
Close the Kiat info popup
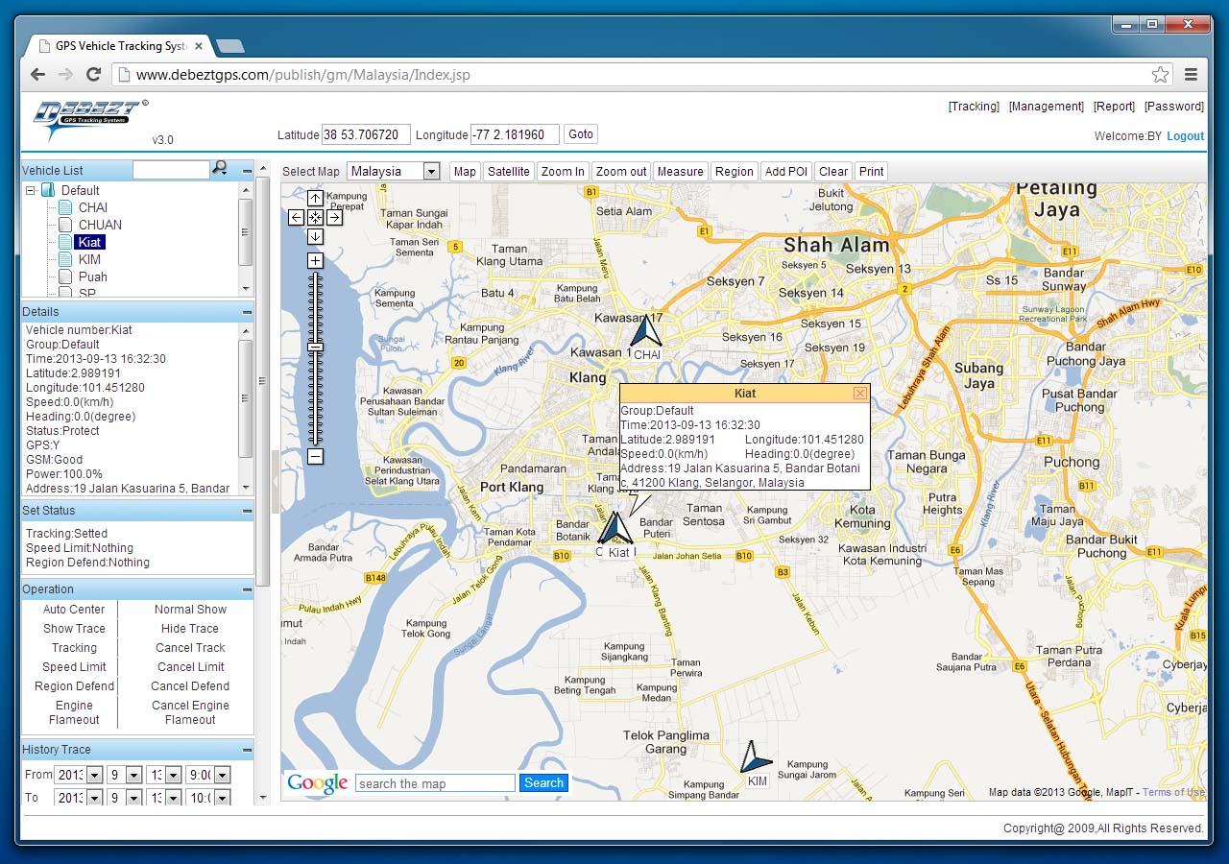coord(859,393)
